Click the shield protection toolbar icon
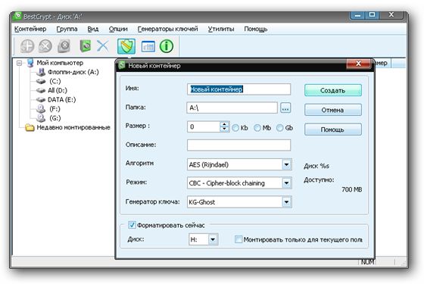Viewport: 424px width, 284px height. click(x=126, y=46)
